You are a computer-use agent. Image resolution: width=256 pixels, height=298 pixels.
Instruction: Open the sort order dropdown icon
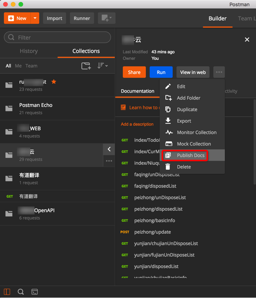(x=102, y=66)
